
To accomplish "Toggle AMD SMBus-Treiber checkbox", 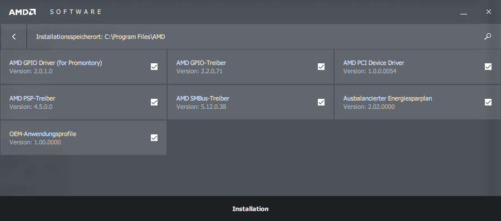I will pos(321,102).
